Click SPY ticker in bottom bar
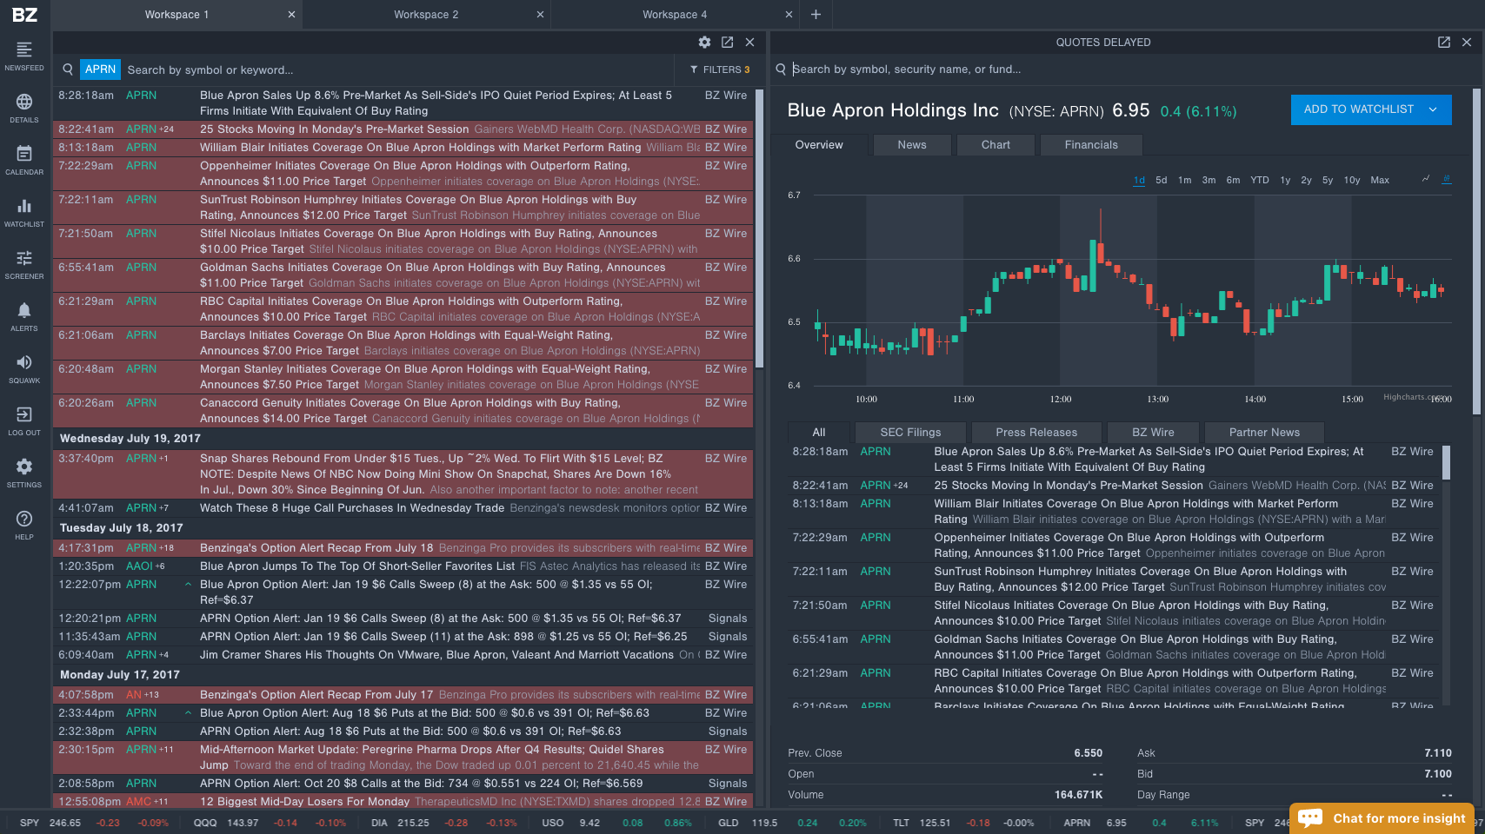 point(30,823)
